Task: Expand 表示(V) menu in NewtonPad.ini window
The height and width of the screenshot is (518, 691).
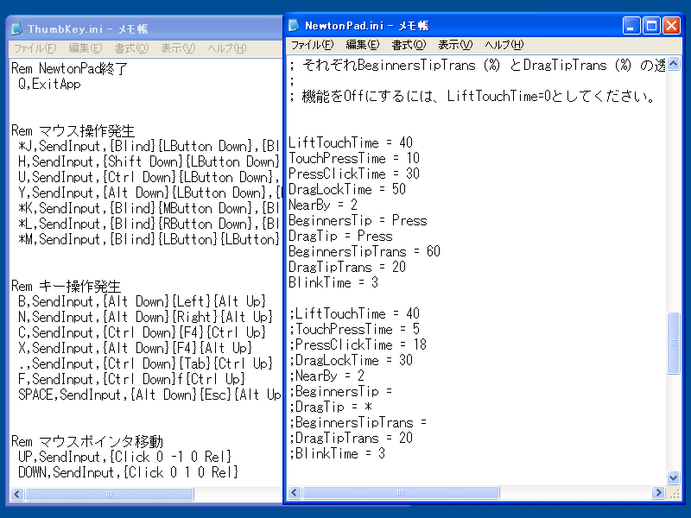Action: [x=455, y=45]
